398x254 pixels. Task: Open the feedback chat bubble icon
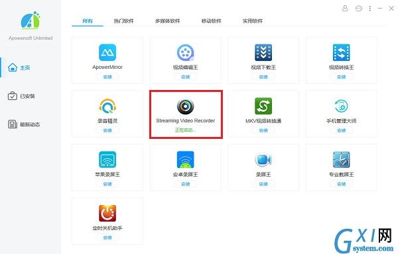(359, 9)
